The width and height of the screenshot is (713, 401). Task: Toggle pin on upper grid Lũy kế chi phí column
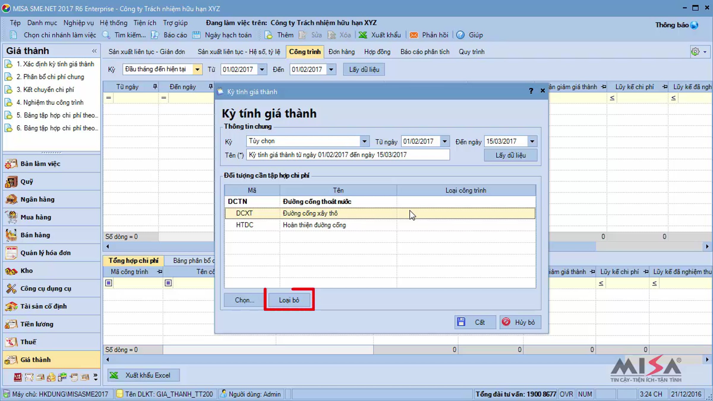665,87
